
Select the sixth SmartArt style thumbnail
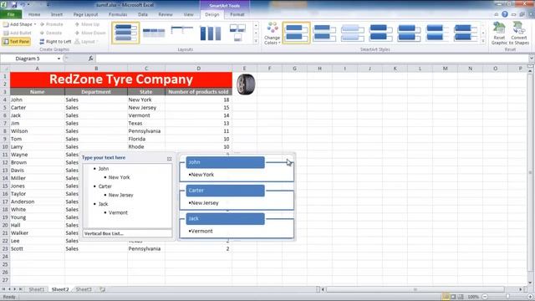point(436,33)
